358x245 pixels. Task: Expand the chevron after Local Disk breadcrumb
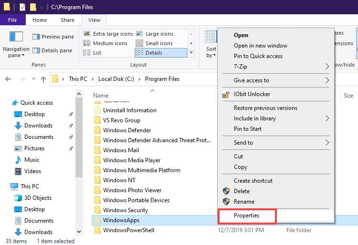click(139, 79)
